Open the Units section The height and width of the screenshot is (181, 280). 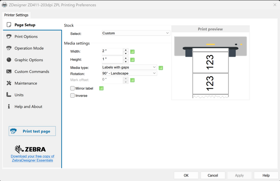pyautogui.click(x=32, y=95)
